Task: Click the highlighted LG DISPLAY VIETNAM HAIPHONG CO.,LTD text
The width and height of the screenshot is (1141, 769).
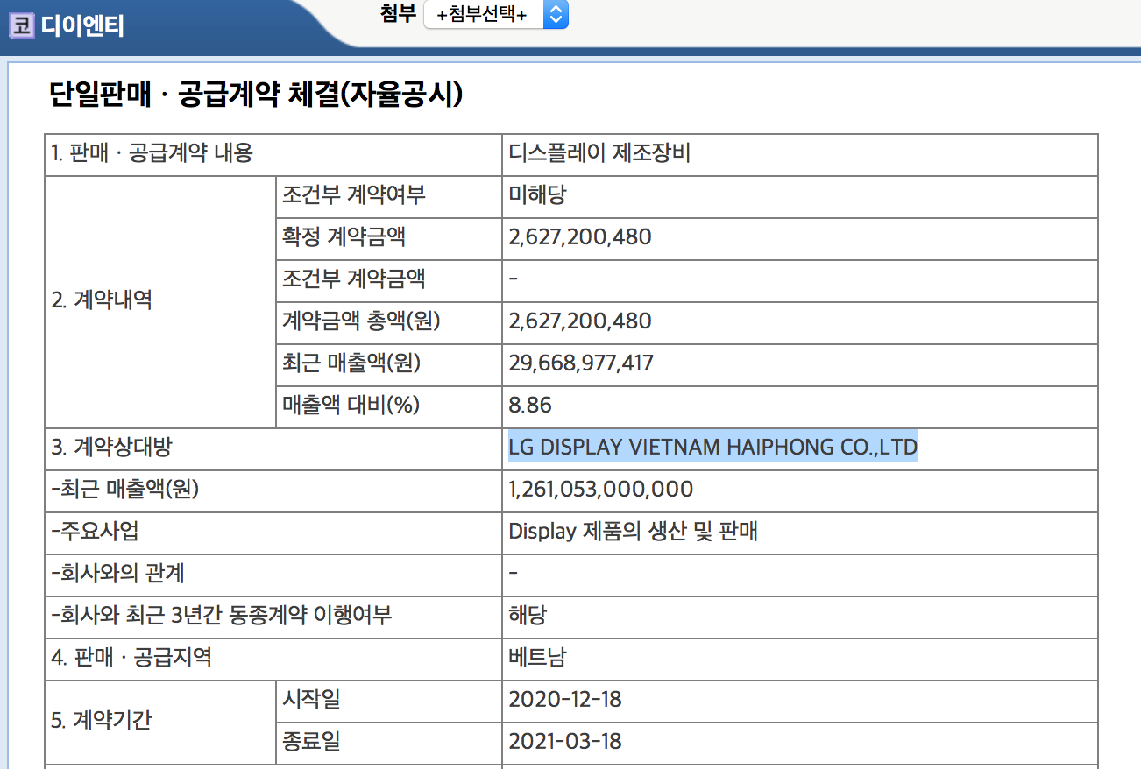Action: (712, 448)
